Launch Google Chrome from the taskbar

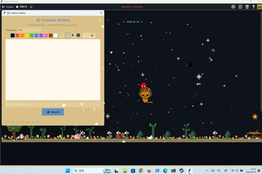click(x=141, y=170)
